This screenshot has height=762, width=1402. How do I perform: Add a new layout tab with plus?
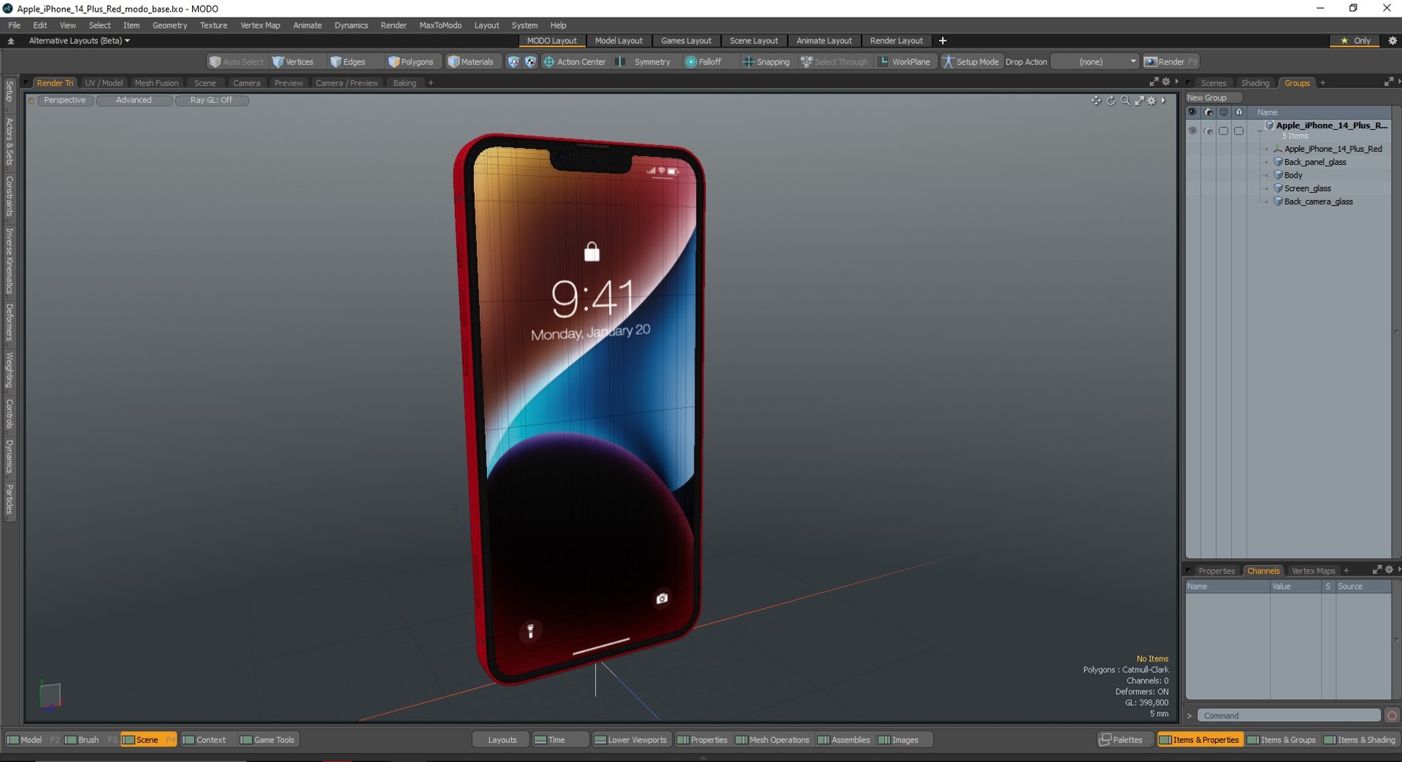click(943, 41)
